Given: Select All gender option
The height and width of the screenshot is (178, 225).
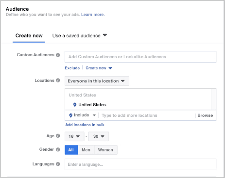Looking at the screenshot, I should click(x=71, y=150).
